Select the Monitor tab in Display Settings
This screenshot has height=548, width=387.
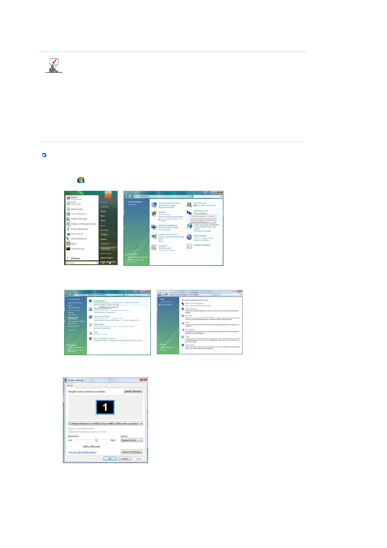[70, 386]
